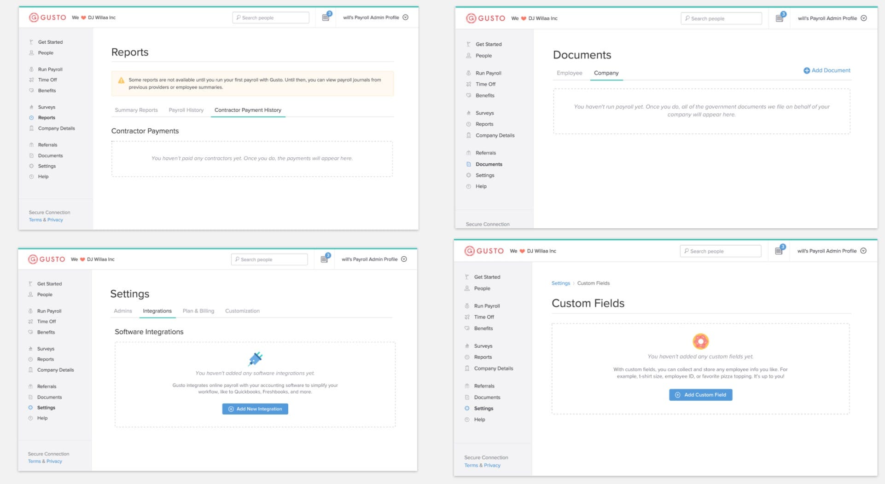Click the highlighted Documents sidebar icon on the Documents page
This screenshot has height=484, width=885.
(469, 164)
